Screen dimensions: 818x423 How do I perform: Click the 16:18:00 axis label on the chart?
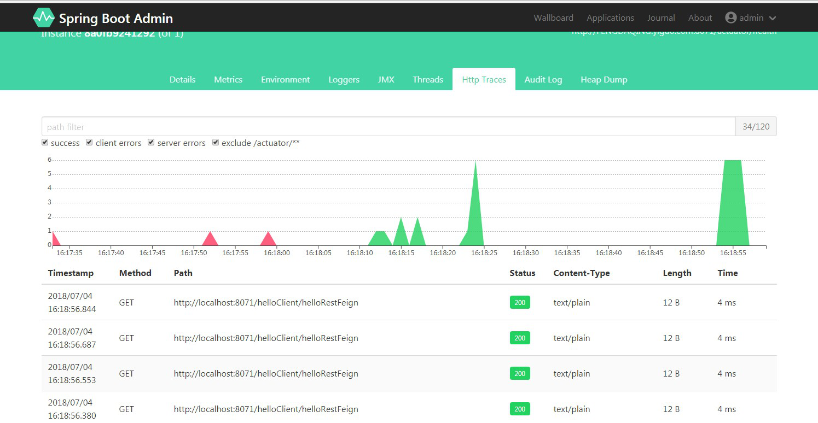(277, 253)
